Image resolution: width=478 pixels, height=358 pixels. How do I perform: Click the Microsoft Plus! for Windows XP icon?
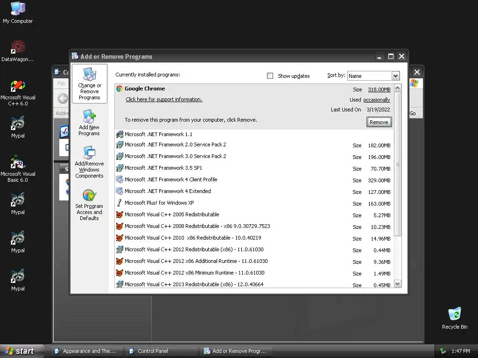119,203
